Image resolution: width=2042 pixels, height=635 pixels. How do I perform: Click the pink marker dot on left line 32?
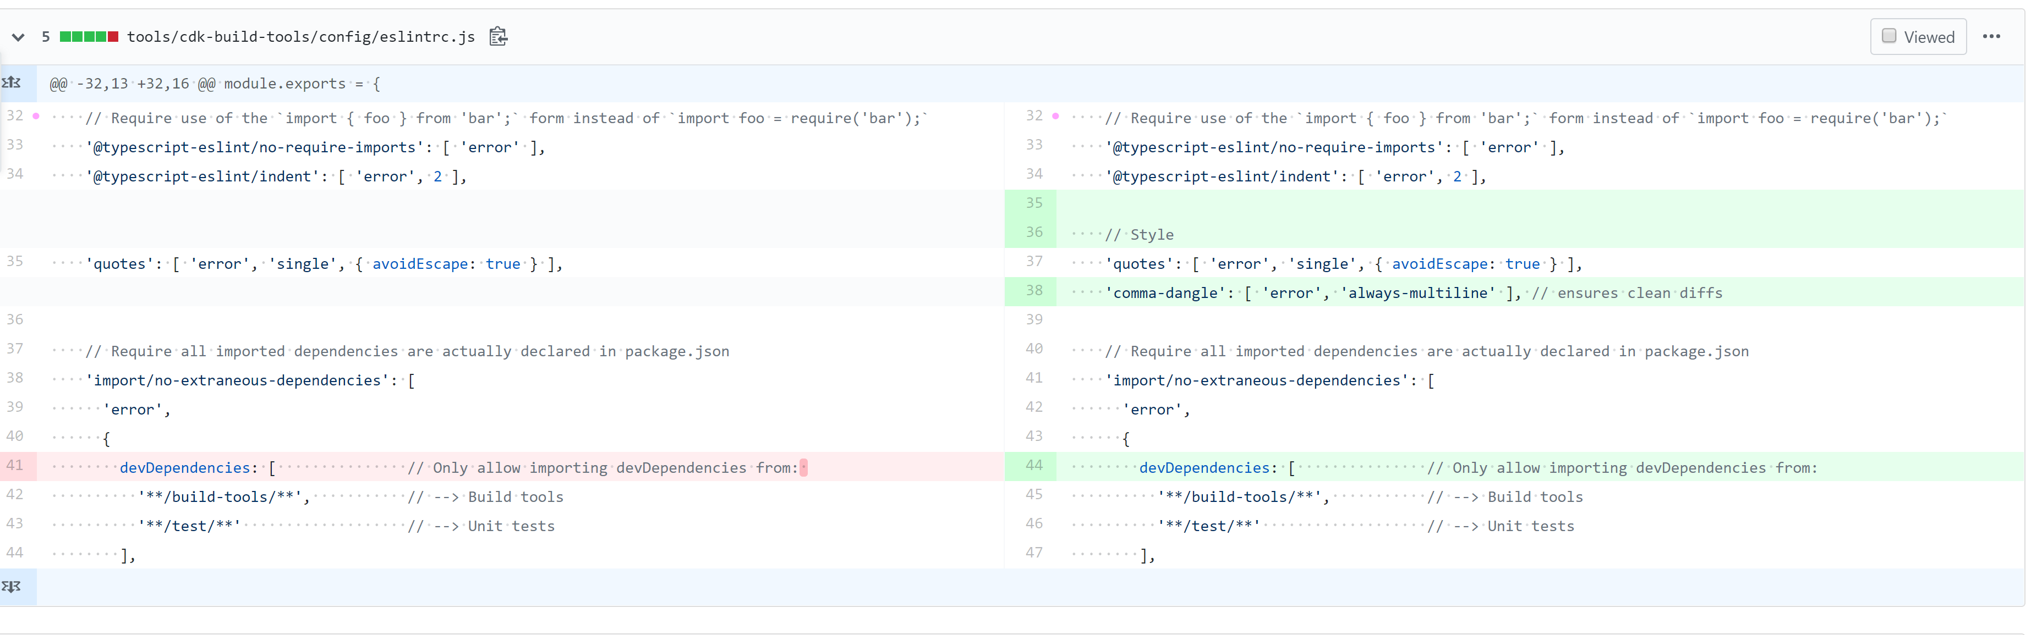pos(36,117)
